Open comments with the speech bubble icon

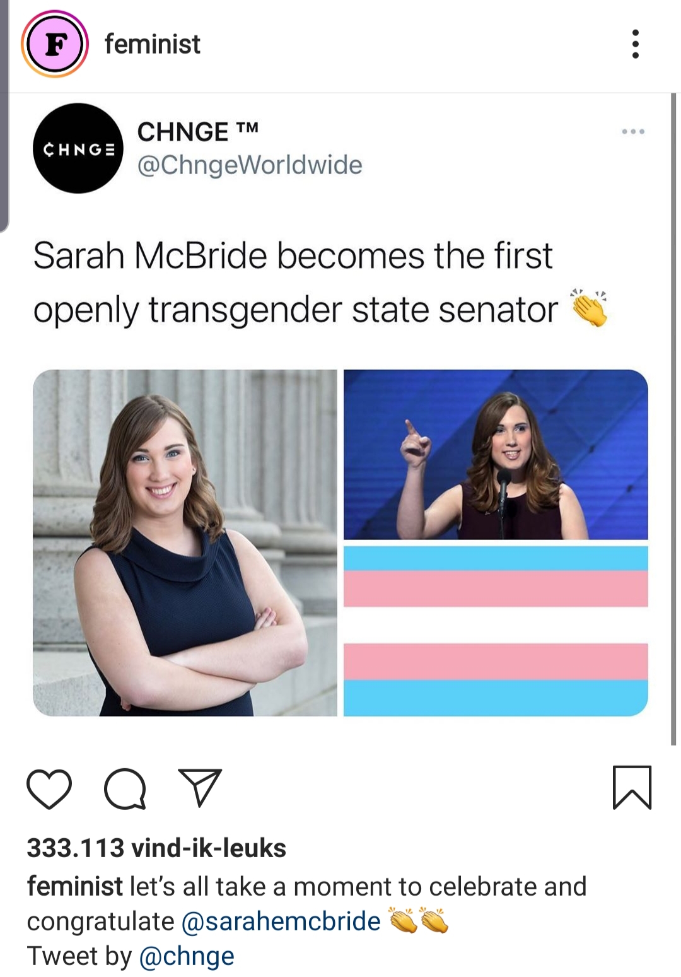tap(125, 788)
